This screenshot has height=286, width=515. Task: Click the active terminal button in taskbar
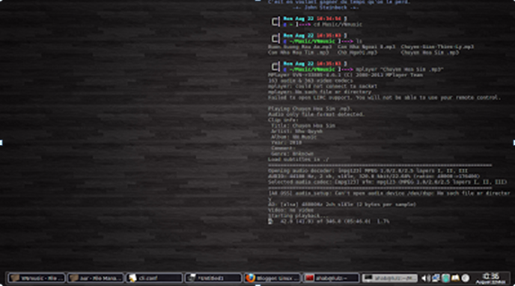click(x=389, y=278)
